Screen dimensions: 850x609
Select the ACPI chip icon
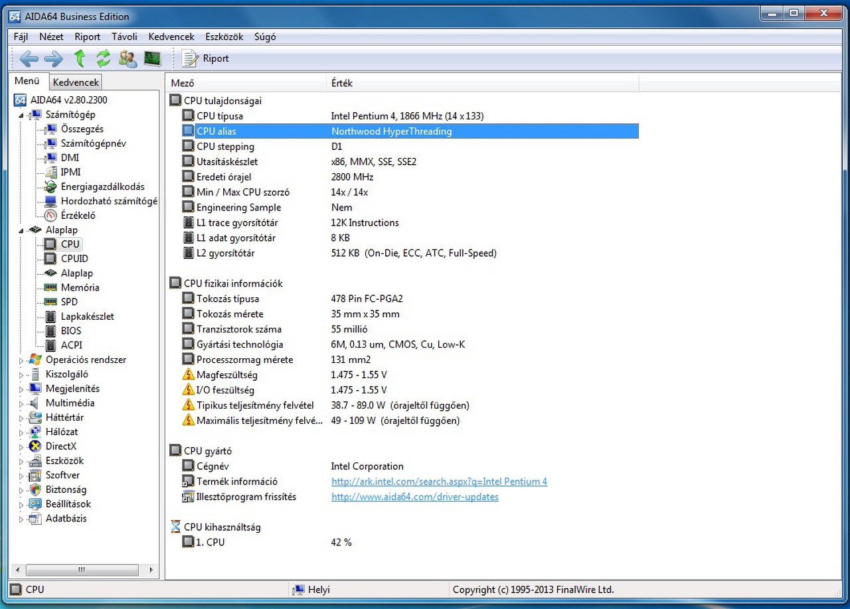coord(50,346)
